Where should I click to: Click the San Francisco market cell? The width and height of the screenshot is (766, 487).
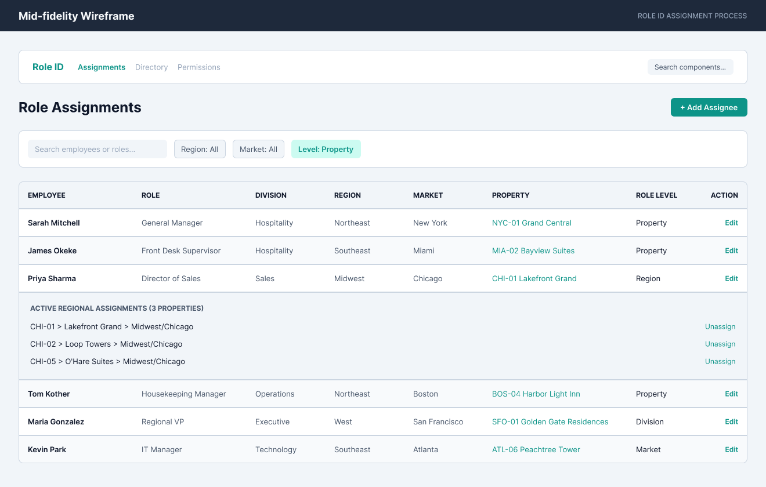coord(438,421)
